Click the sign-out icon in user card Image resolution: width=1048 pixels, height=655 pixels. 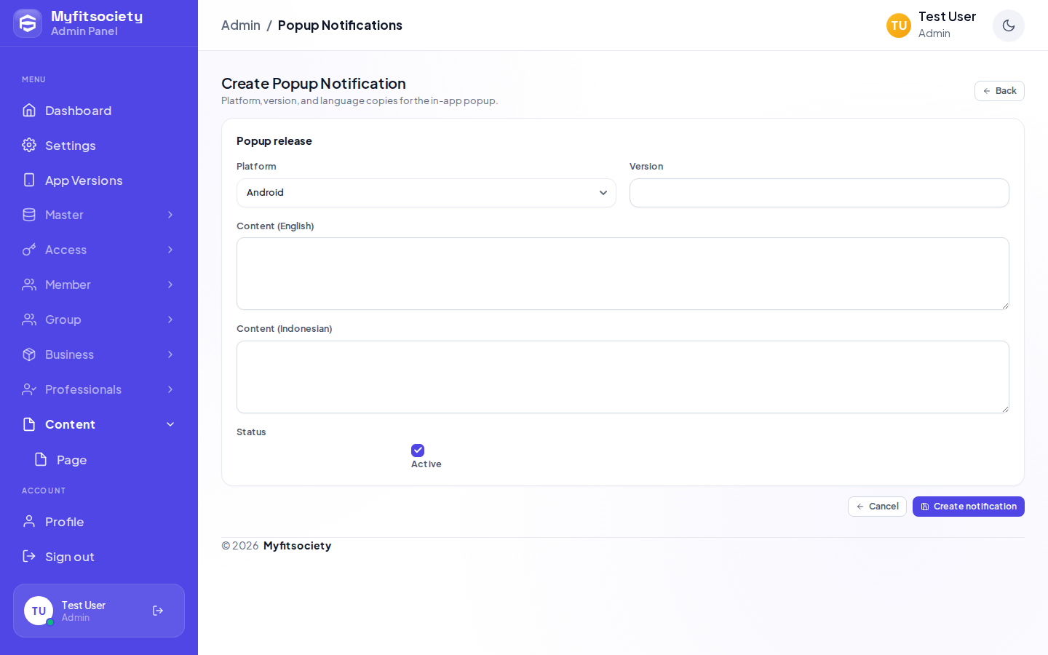[158, 611]
